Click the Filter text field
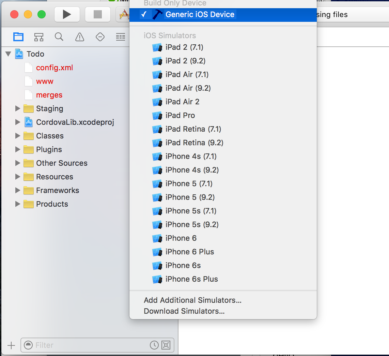Screen dimensions: 389x356 click(97, 345)
